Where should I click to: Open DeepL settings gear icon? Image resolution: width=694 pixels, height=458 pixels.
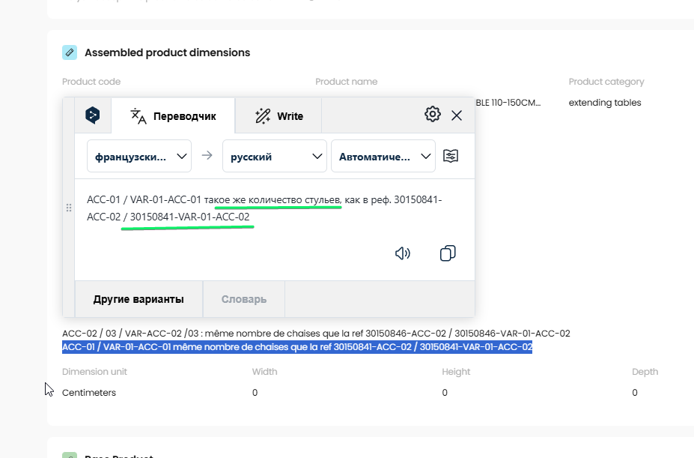tap(433, 115)
